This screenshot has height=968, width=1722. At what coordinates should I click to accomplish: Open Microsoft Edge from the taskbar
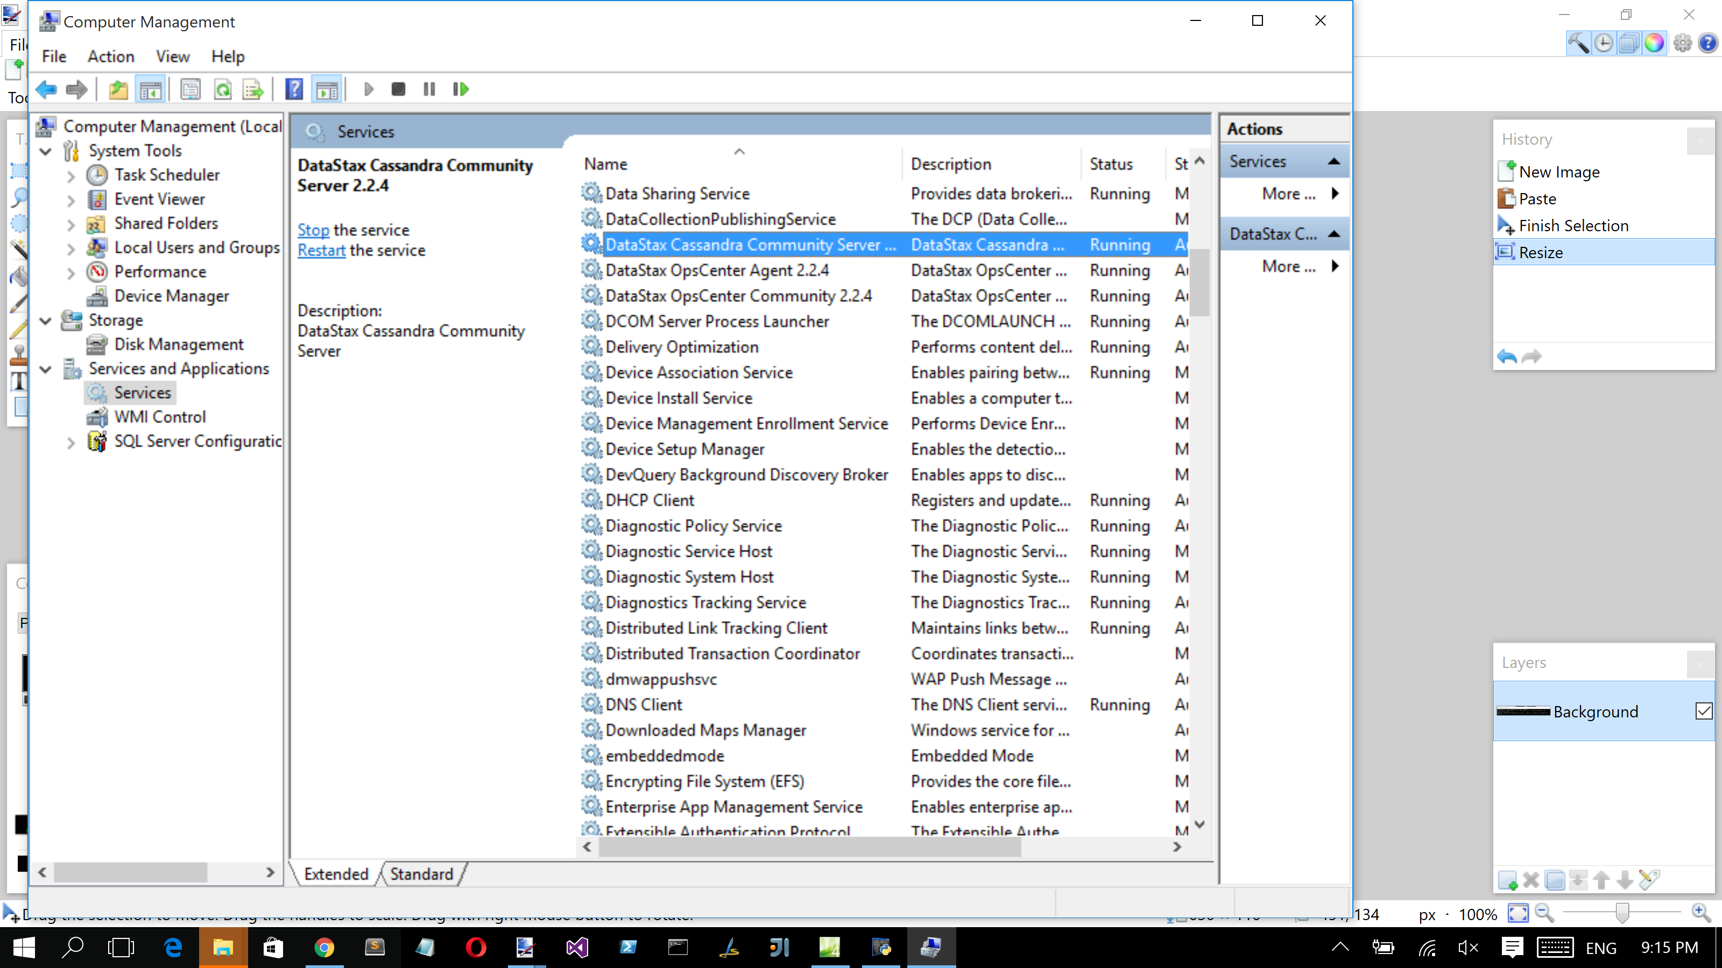point(173,947)
